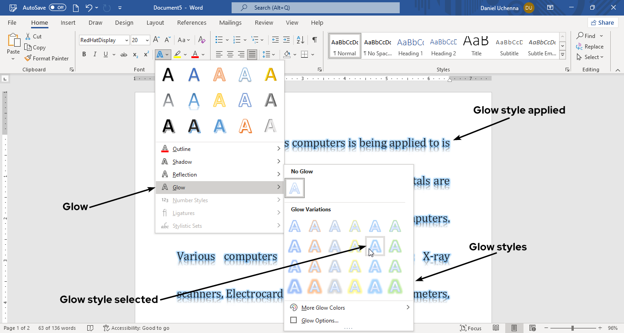This screenshot has height=333, width=624.
Task: Click the Strikethrough text icon
Action: (123, 54)
